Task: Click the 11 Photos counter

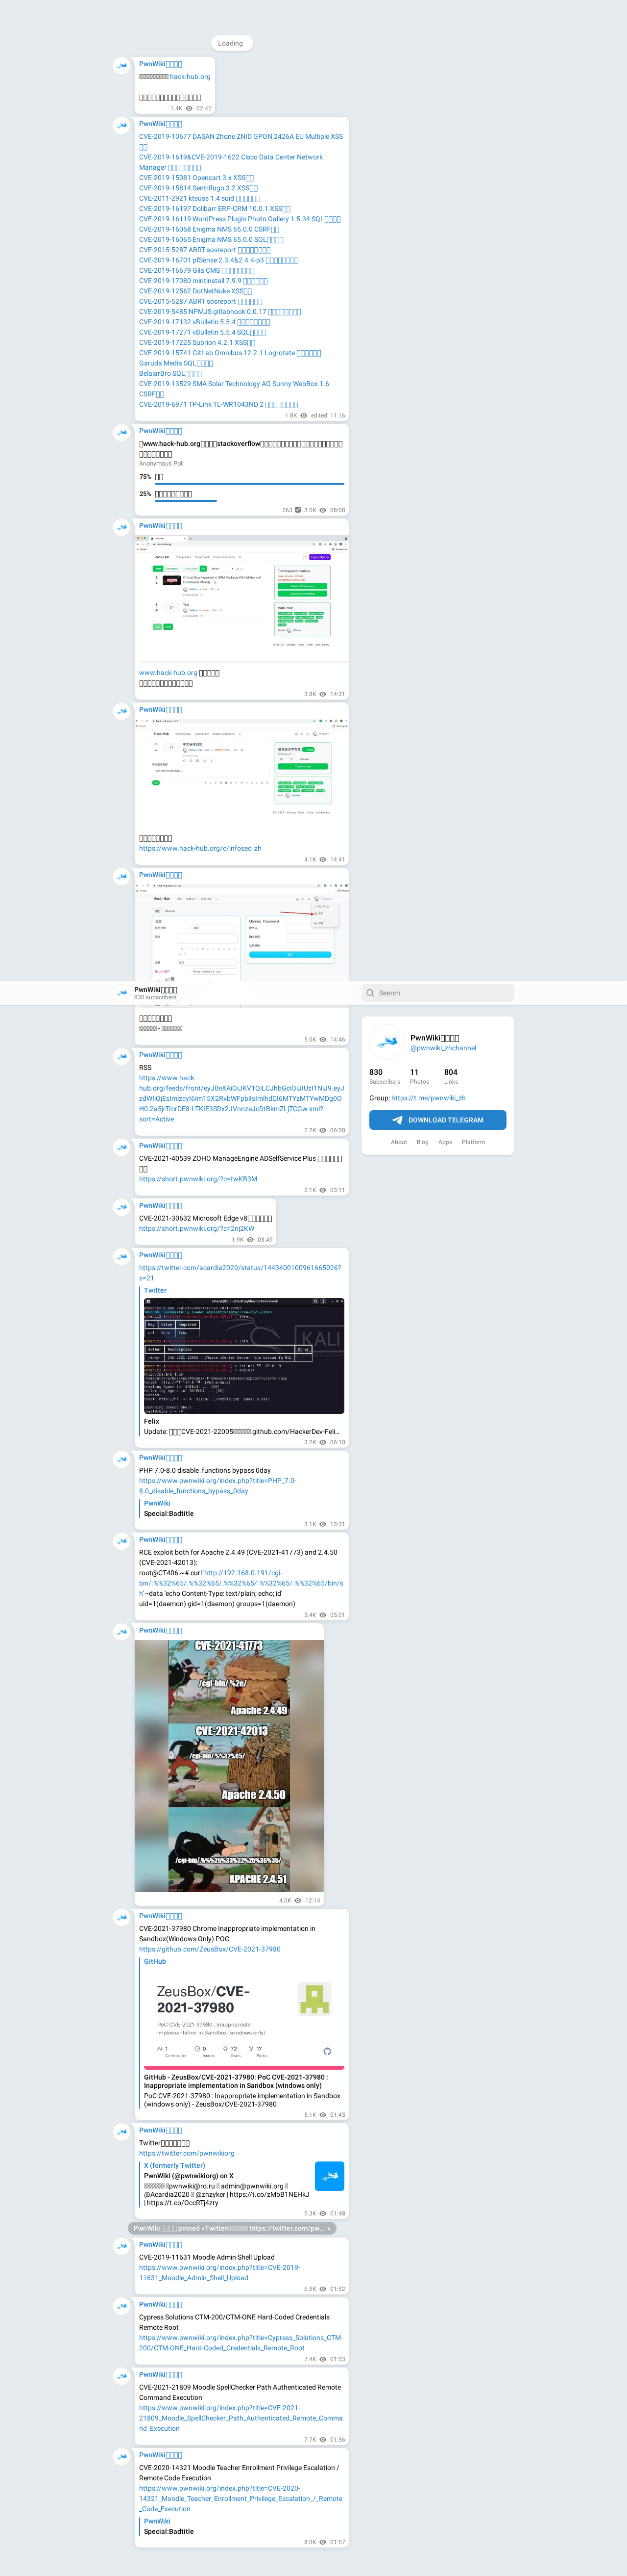Action: tap(419, 1076)
